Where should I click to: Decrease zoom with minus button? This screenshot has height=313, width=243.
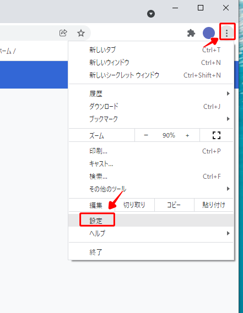point(146,135)
